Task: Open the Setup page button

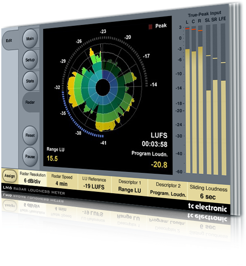Action: point(30,60)
